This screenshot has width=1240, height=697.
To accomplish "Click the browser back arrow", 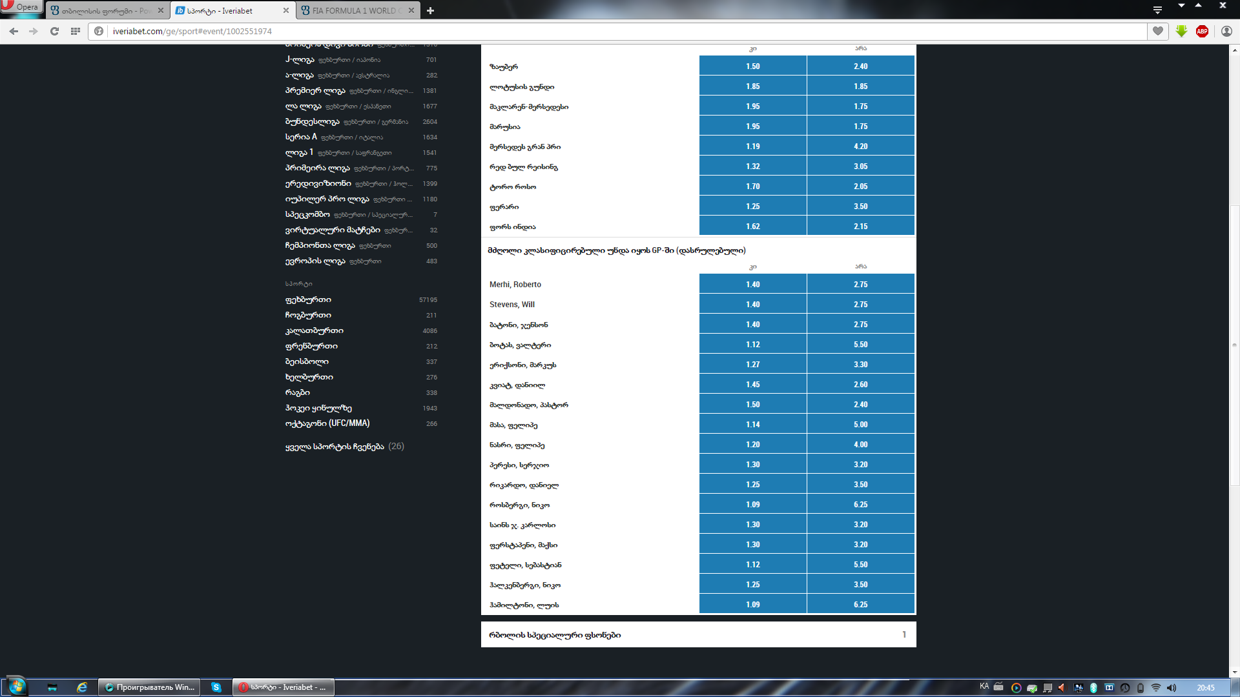I will (14, 31).
